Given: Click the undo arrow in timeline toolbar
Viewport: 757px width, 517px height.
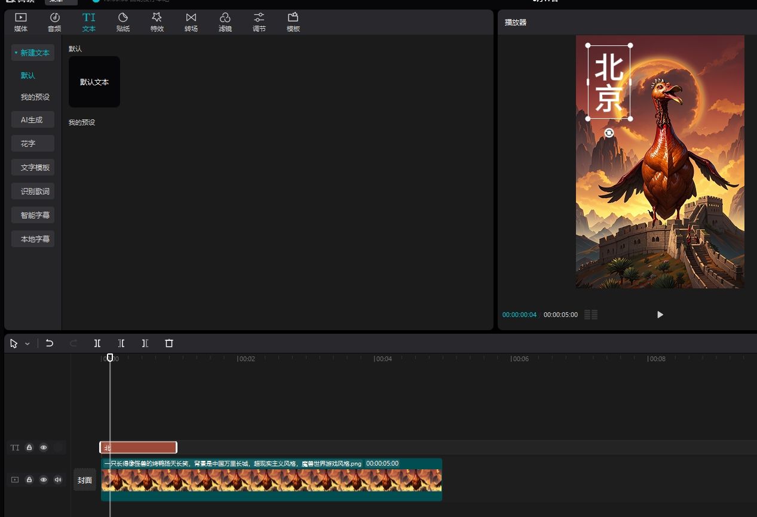Looking at the screenshot, I should click(x=50, y=343).
